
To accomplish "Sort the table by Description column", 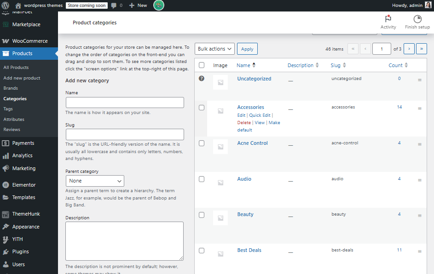I will (x=303, y=65).
